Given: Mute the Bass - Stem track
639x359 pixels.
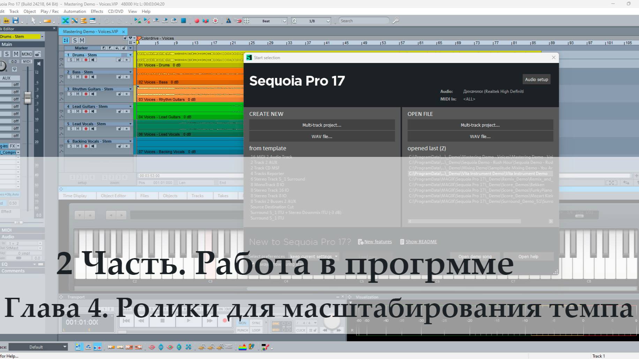Looking at the screenshot, I should click(x=78, y=77).
